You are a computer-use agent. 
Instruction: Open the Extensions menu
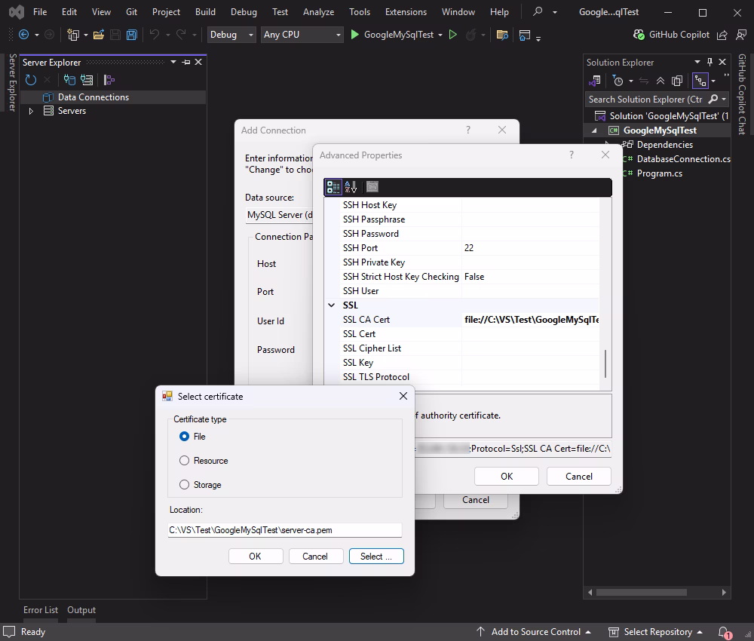(x=406, y=11)
